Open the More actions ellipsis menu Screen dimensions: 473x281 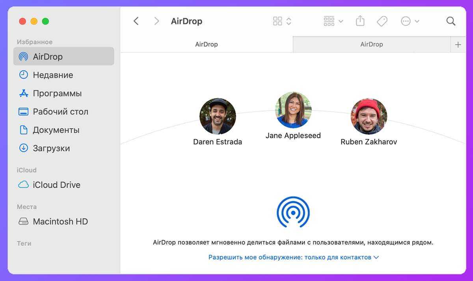click(x=410, y=21)
